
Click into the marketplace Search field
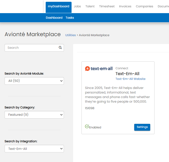32,48
